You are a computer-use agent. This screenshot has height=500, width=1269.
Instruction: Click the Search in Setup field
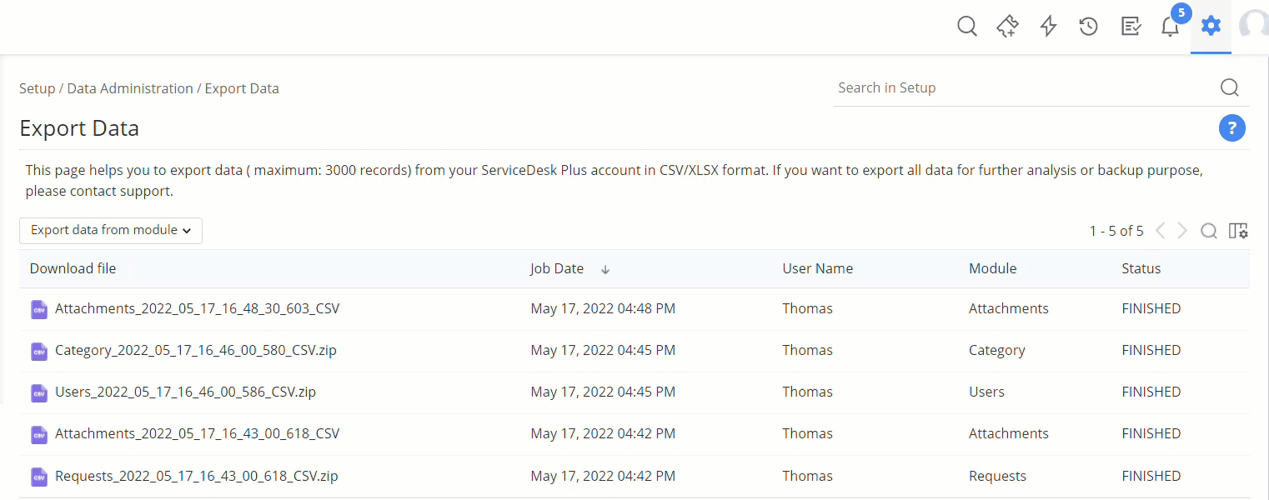1026,88
